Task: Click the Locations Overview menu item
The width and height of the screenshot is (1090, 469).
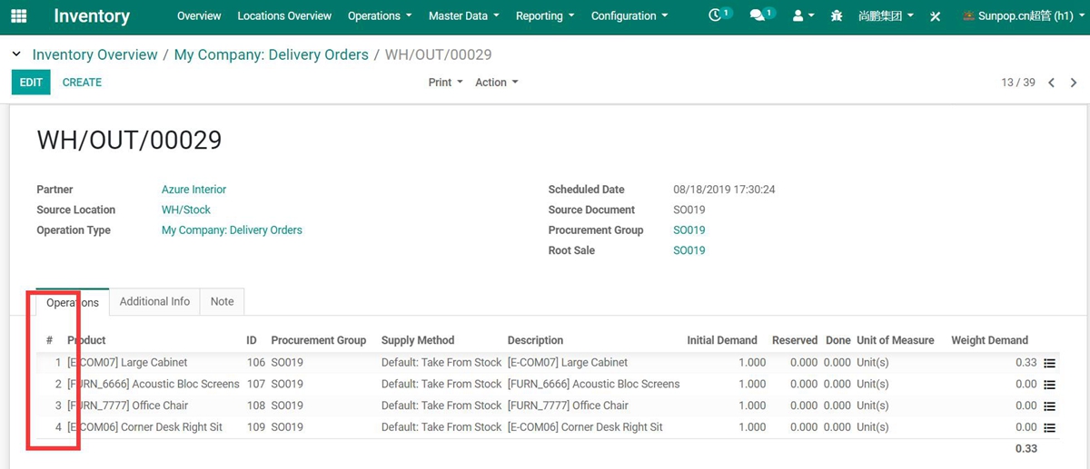Action: click(x=284, y=16)
